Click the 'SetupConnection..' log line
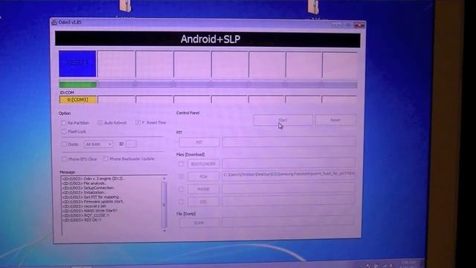Viewport: 476px width, 268px height. 88,188
